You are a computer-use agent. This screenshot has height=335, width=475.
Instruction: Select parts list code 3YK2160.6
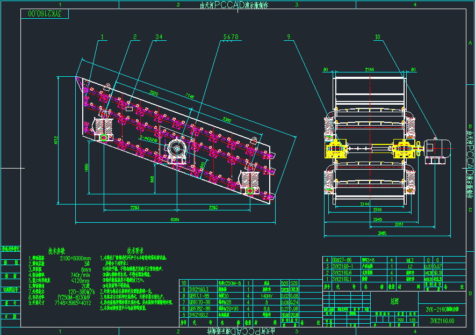342,273
